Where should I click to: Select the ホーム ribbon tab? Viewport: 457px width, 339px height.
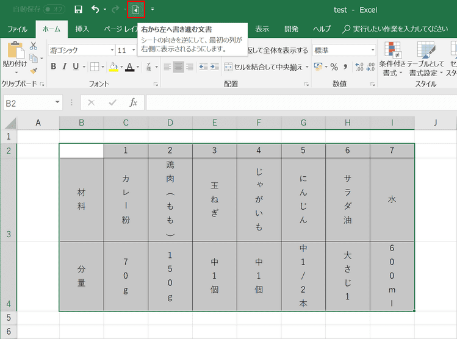[52, 29]
